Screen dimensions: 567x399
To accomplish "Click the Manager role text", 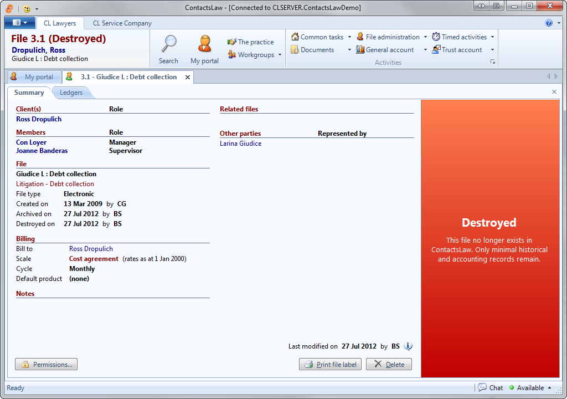I will tap(122, 142).
